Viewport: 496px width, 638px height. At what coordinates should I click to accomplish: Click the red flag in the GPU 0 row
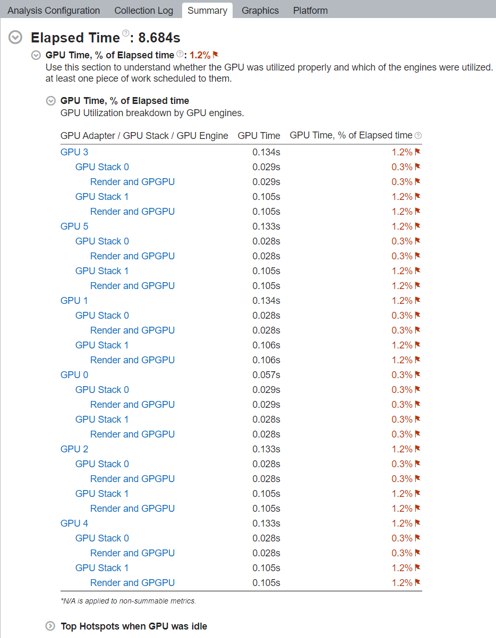tap(417, 375)
